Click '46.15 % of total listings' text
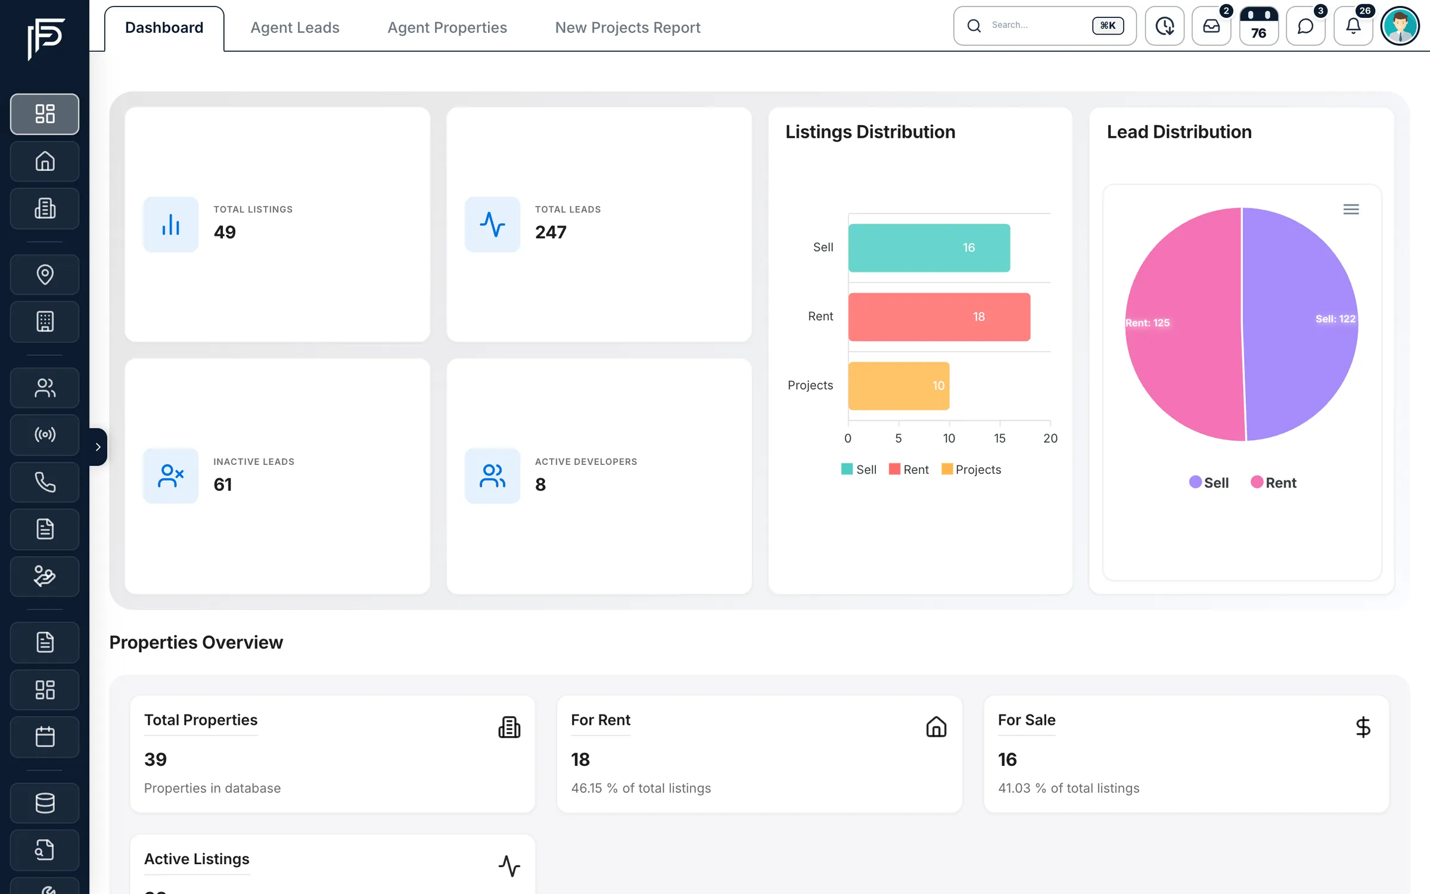 (x=641, y=788)
